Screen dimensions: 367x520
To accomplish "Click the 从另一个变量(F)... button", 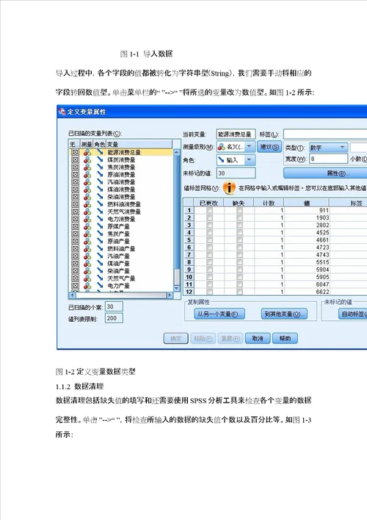I will tap(219, 314).
